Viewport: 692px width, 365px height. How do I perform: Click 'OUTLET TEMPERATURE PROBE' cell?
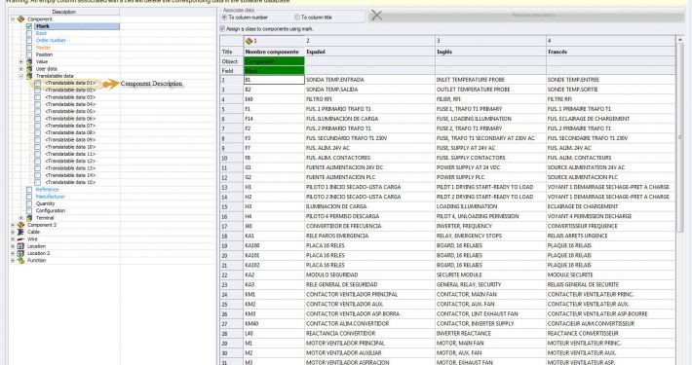pos(491,90)
